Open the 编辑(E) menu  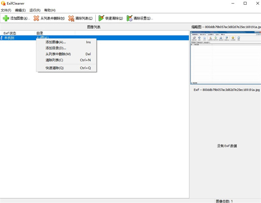(20, 10)
